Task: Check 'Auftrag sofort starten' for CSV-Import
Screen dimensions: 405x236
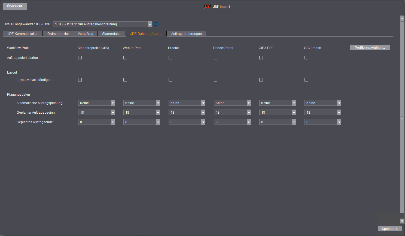Action: click(x=306, y=58)
